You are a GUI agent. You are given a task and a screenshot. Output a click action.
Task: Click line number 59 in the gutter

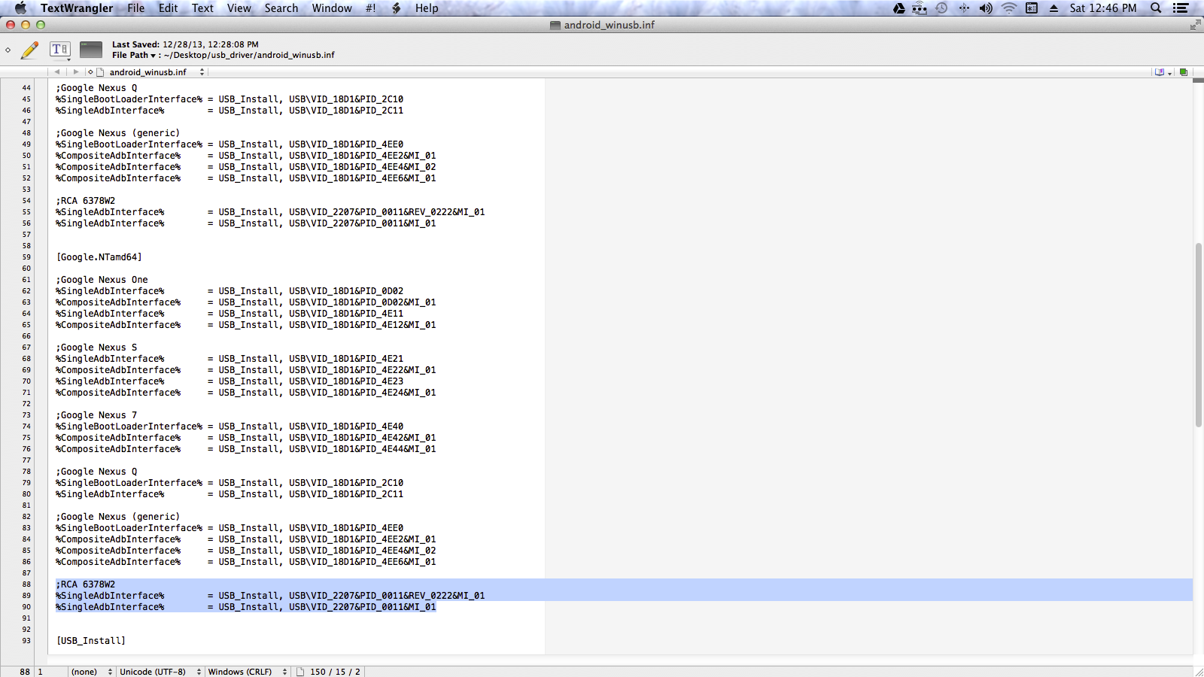click(x=26, y=257)
